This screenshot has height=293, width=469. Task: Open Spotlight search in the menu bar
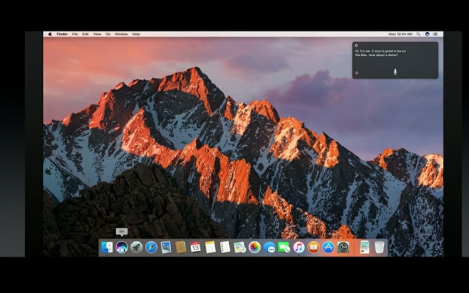419,34
